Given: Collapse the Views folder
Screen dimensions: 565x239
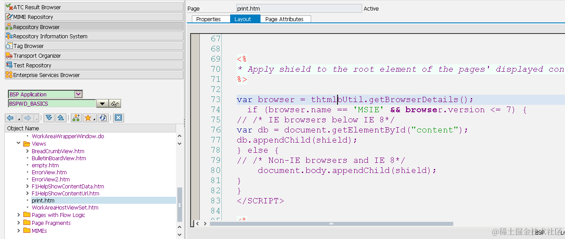Looking at the screenshot, I should tap(18, 143).
